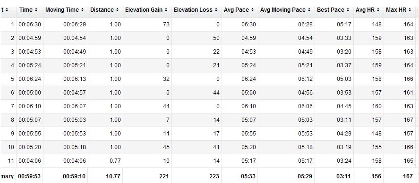Sort by Avg Pace column

(x=240, y=10)
